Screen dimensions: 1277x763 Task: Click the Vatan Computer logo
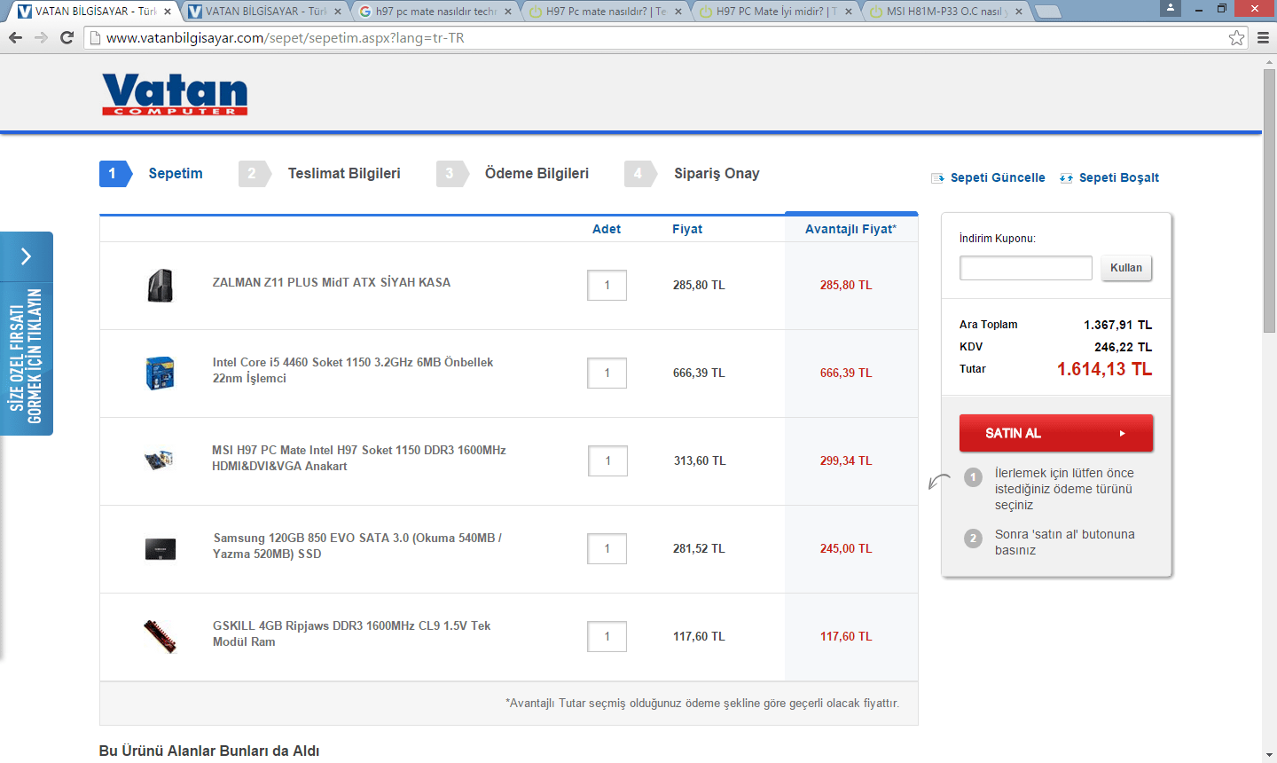click(x=175, y=94)
